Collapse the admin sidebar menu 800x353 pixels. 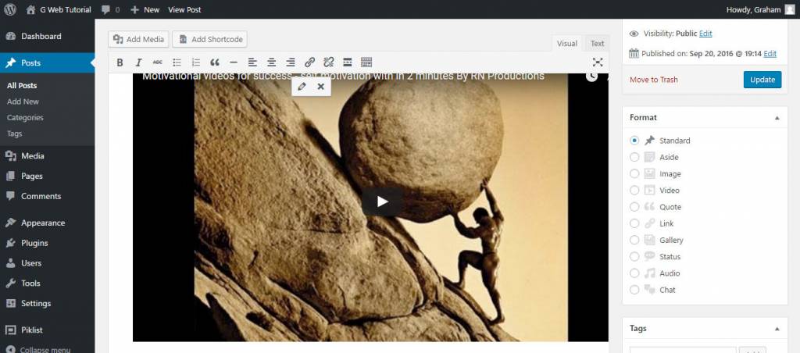[37, 349]
